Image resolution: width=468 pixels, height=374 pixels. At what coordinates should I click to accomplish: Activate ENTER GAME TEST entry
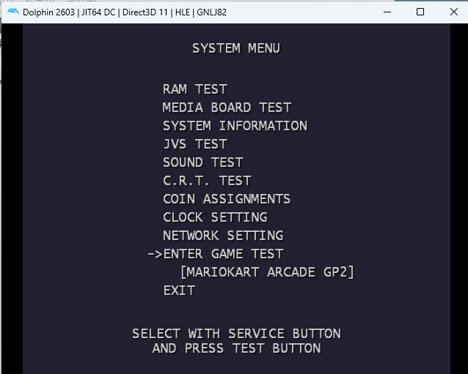point(223,254)
